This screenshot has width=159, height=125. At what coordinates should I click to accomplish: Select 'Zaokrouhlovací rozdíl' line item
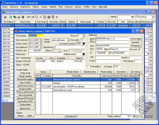pos(87,90)
